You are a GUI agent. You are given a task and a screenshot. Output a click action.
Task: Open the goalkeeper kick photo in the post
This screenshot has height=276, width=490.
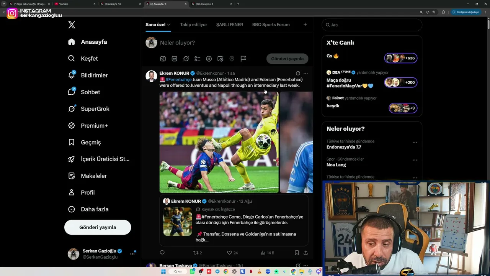(x=219, y=142)
